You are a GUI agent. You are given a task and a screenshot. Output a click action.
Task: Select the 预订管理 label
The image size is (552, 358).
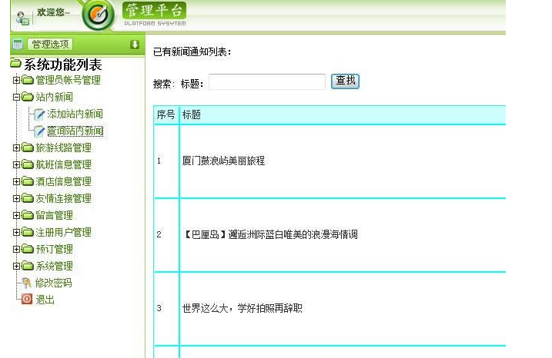tap(54, 249)
